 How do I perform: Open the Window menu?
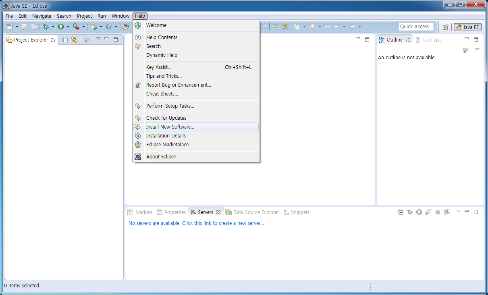(120, 16)
